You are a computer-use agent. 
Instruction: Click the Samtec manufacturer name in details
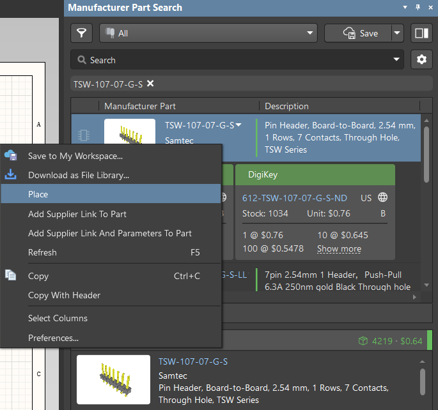[173, 376]
